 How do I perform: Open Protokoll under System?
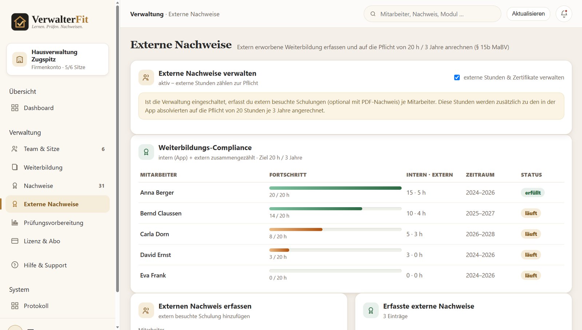(x=57, y=306)
